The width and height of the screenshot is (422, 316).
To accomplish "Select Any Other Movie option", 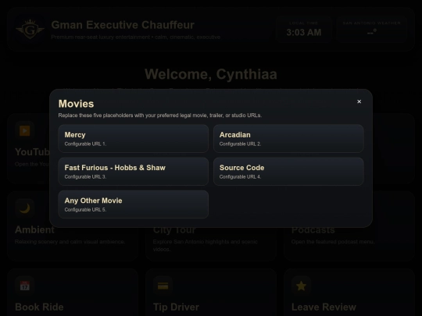I will coord(133,204).
